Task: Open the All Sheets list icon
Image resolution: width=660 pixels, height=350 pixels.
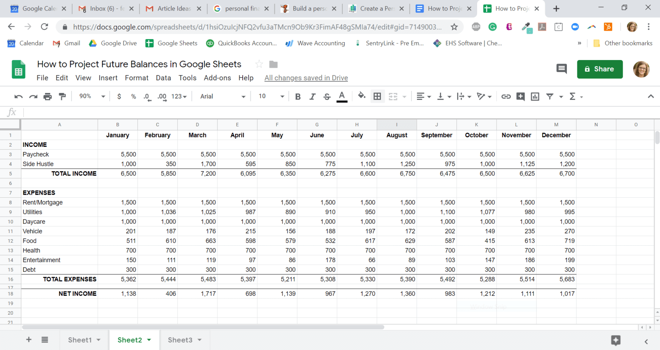Action: pos(45,340)
